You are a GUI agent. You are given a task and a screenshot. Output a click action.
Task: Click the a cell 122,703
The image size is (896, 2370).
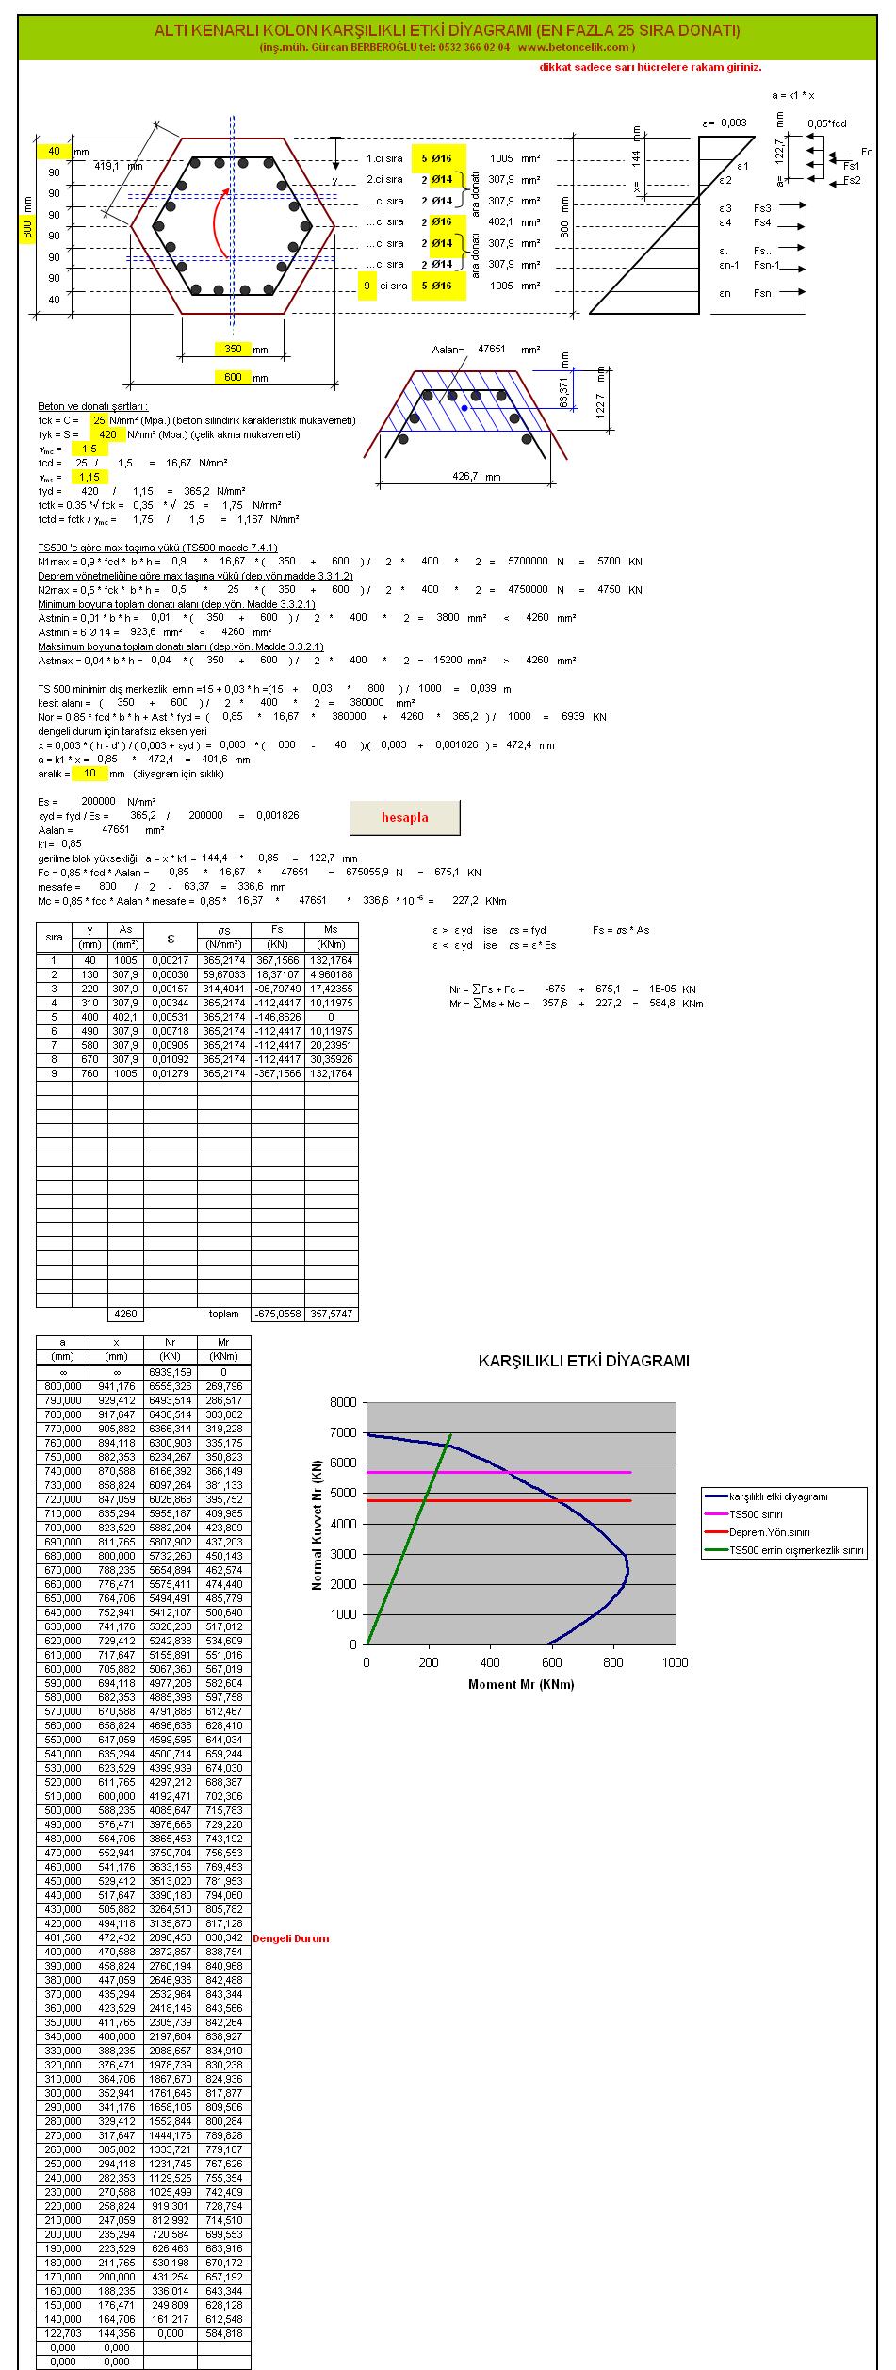click(x=62, y=2333)
